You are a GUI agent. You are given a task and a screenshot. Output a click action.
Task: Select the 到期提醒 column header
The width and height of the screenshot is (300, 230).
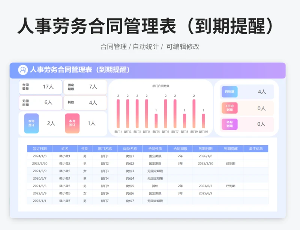(231, 149)
